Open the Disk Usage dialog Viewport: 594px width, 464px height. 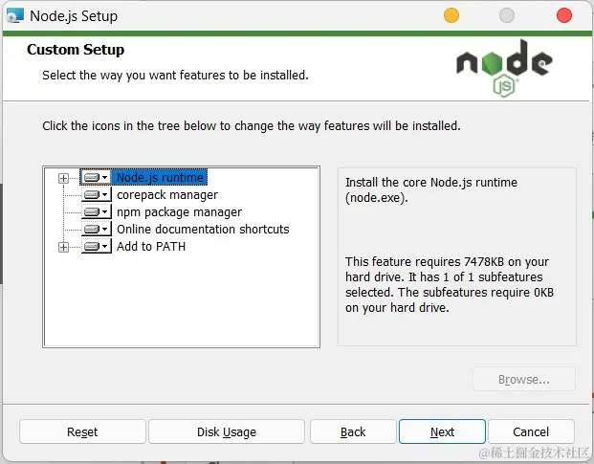click(x=227, y=431)
